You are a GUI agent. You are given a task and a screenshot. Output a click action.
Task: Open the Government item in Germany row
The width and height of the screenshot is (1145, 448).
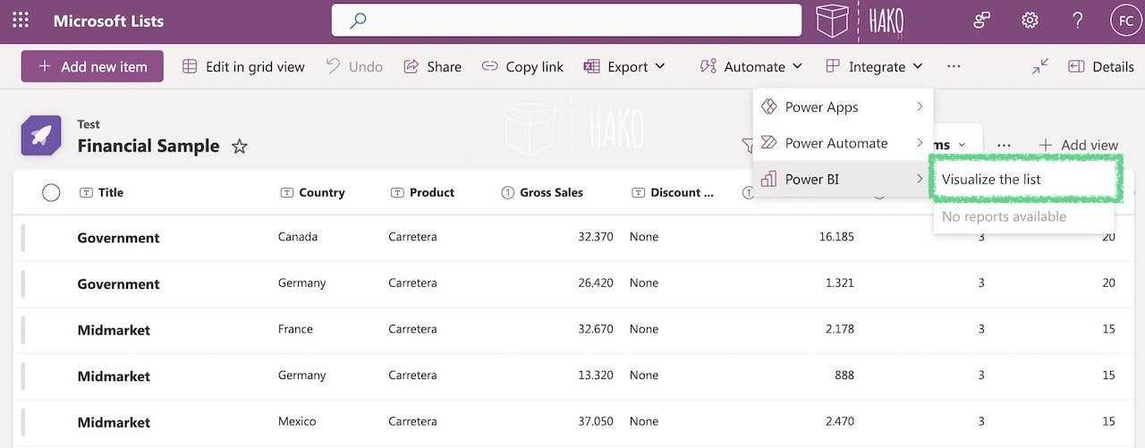click(118, 284)
